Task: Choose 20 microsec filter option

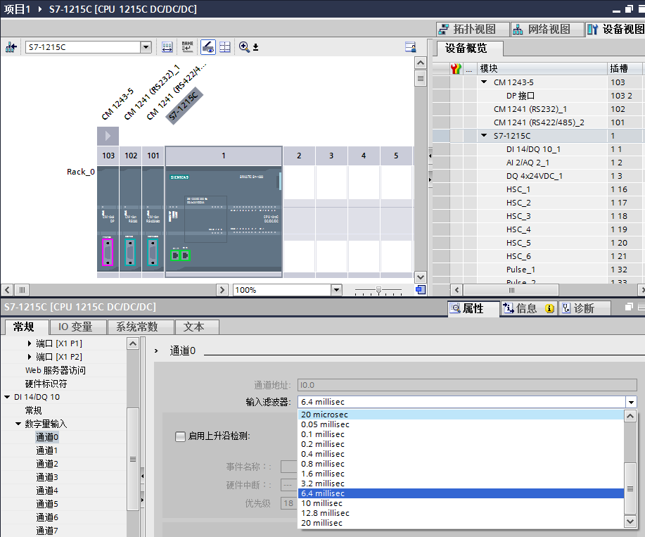Action: 461,415
